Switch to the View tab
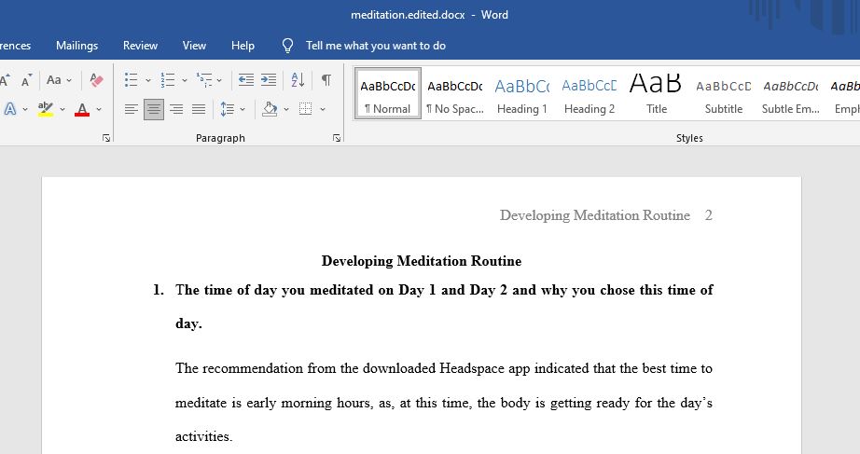The width and height of the screenshot is (860, 454). click(194, 46)
